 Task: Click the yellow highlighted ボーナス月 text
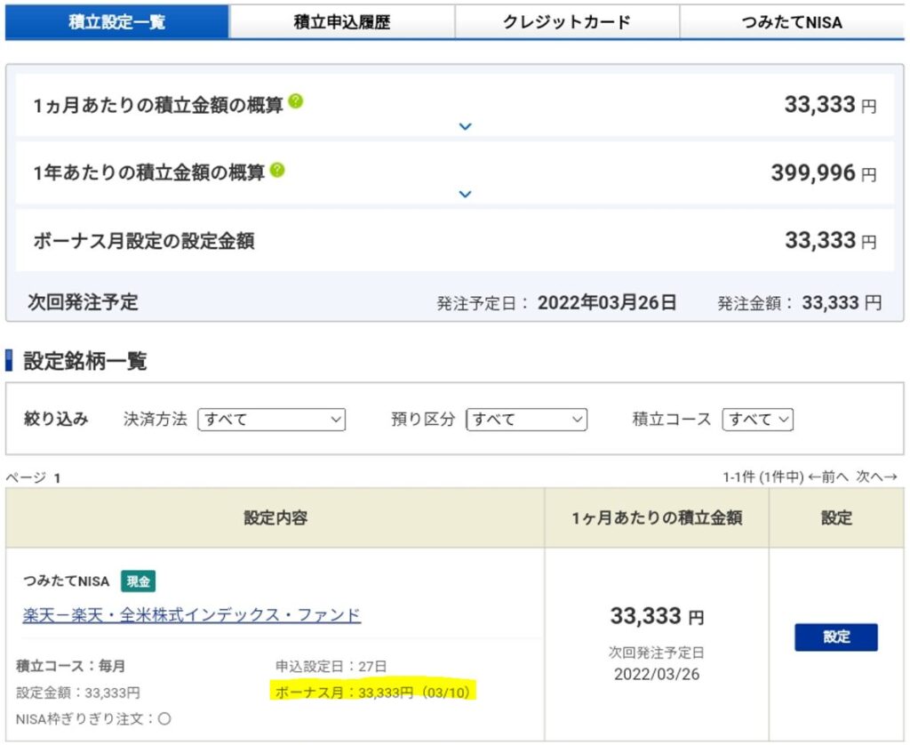tap(372, 692)
